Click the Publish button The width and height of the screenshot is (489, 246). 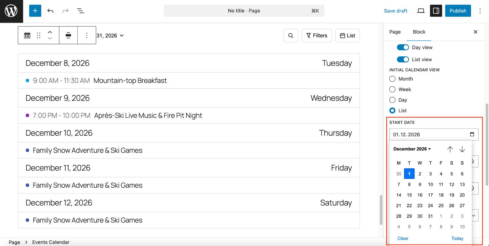tap(458, 11)
